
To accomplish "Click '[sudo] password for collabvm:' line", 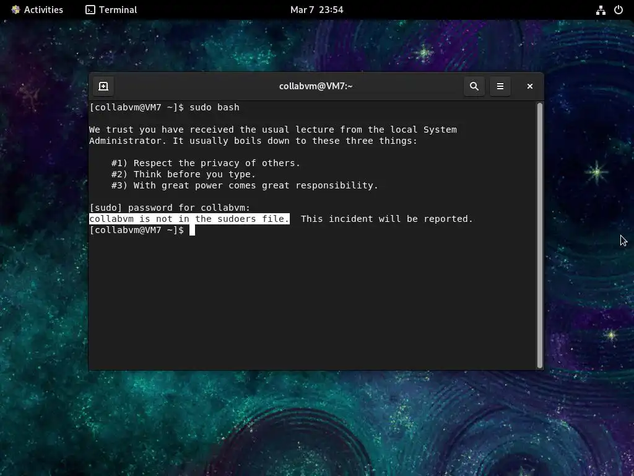I will click(170, 208).
